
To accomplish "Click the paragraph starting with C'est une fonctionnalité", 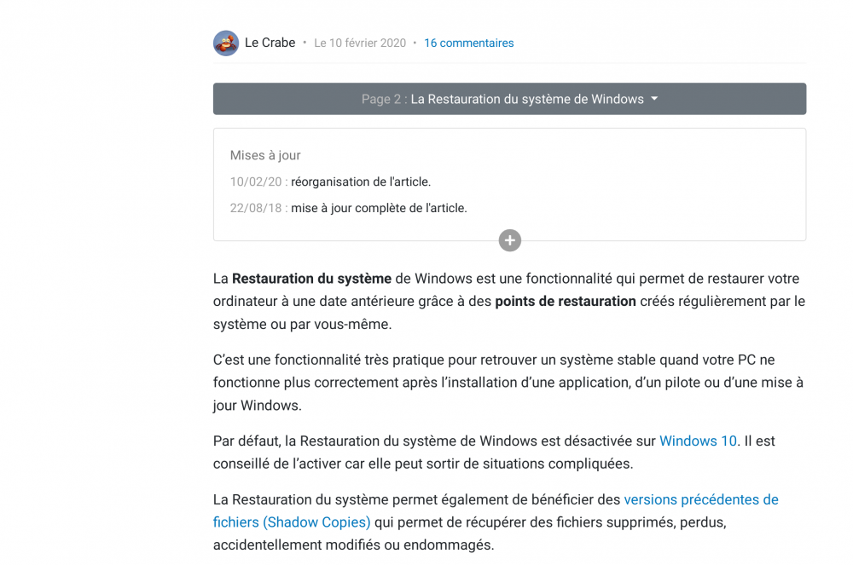I will (x=508, y=383).
